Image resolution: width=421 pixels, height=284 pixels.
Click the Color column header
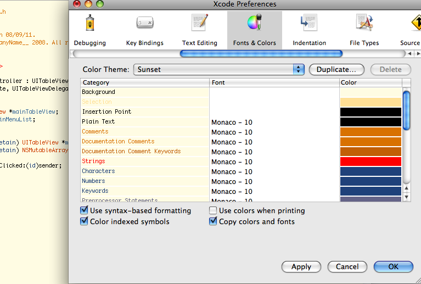371,82
